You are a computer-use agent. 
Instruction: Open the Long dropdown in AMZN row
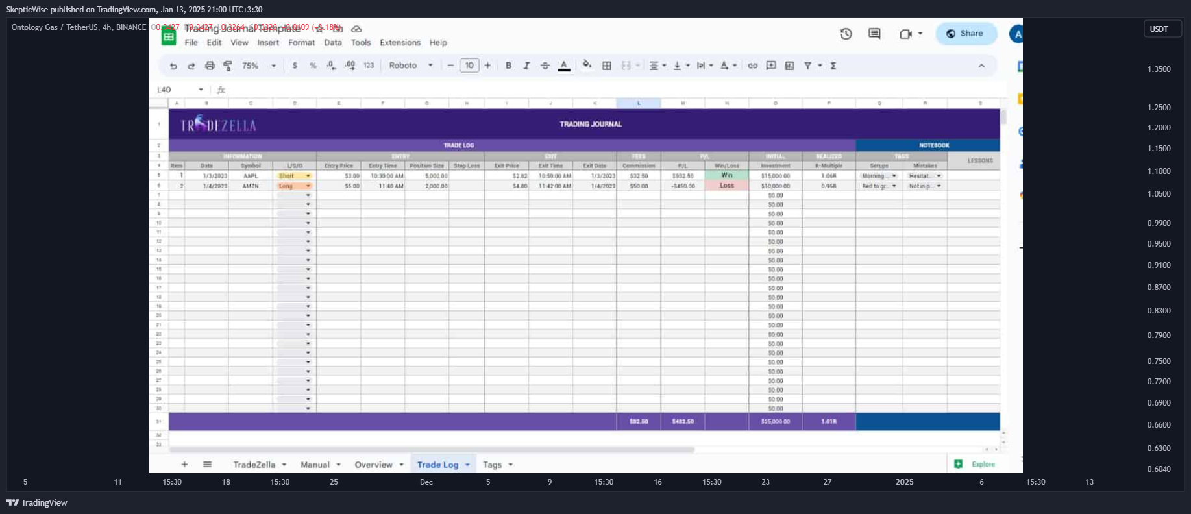(x=308, y=186)
